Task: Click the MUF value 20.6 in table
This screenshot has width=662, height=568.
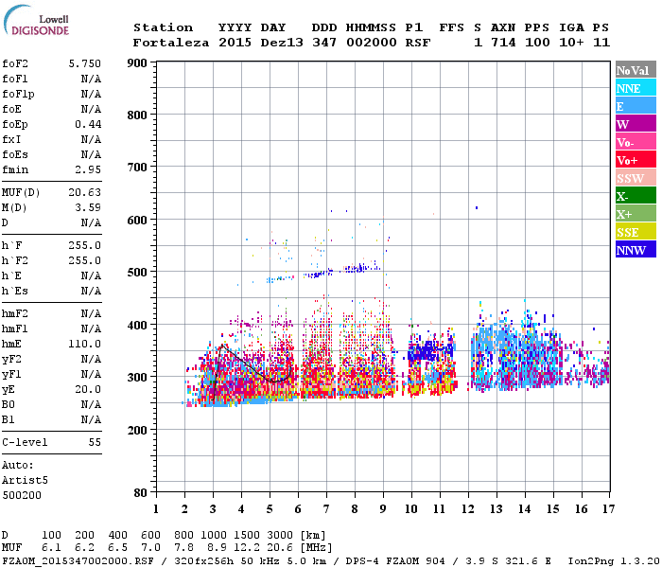Action: pos(280,547)
